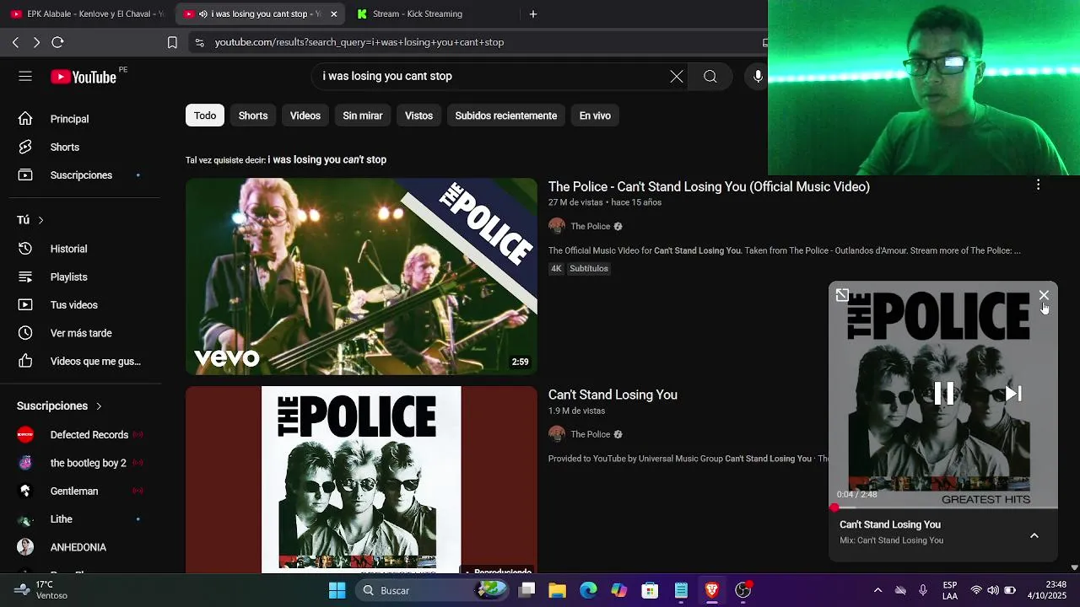Expand the Suscripciones section header
The height and width of the screenshot is (607, 1080).
pyautogui.click(x=59, y=406)
